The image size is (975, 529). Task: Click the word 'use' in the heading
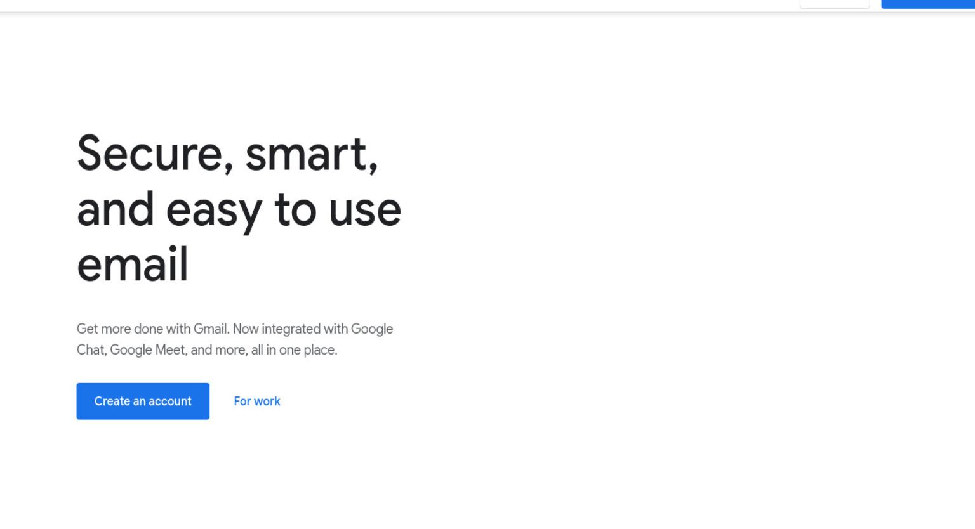(x=365, y=210)
